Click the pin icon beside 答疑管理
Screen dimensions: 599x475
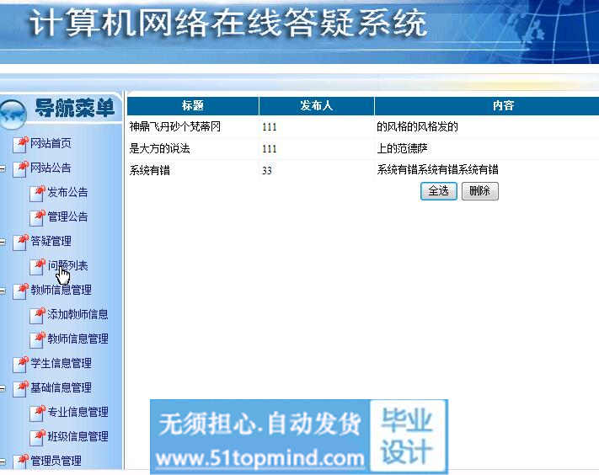click(20, 242)
